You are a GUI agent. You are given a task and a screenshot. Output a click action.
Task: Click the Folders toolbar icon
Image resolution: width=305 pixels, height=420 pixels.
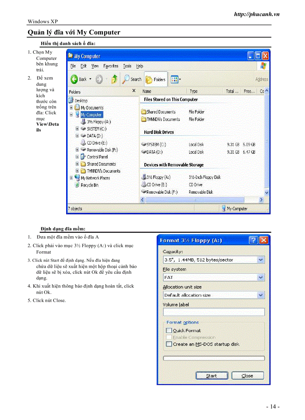[x=150, y=79]
